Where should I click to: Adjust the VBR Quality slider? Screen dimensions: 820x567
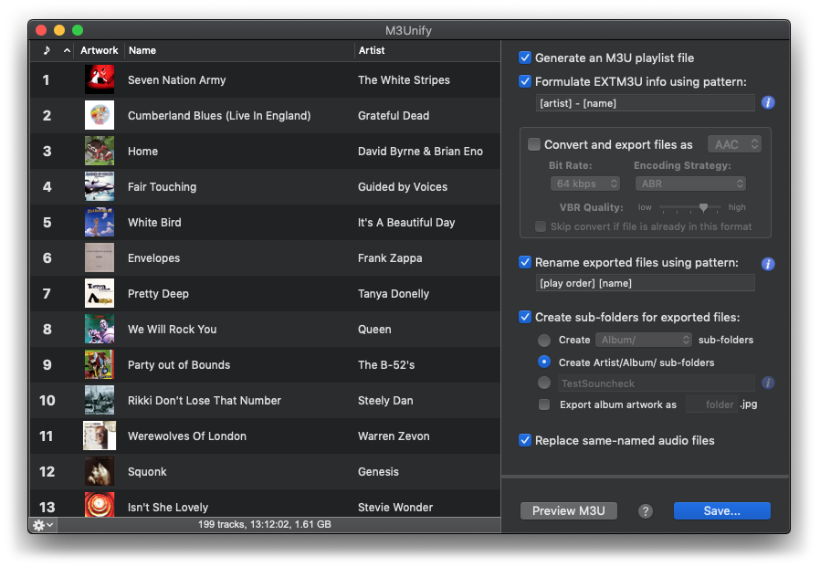click(x=703, y=207)
